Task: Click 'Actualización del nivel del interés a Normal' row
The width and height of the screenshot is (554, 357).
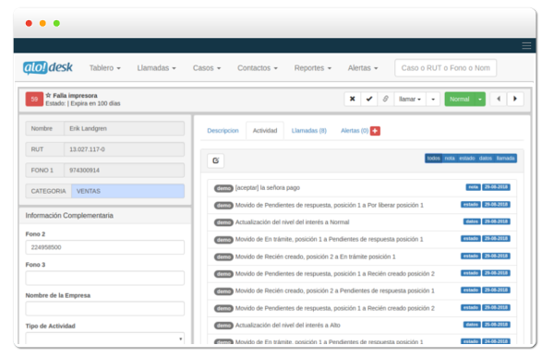Action: click(x=362, y=222)
